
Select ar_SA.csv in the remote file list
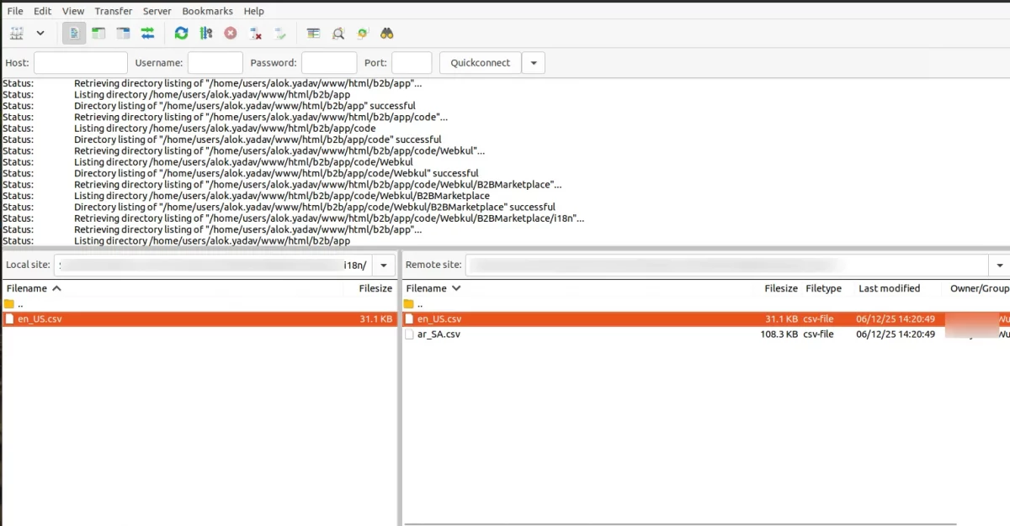[439, 334]
